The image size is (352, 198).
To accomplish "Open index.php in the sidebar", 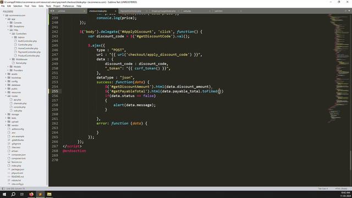I will (16, 166).
